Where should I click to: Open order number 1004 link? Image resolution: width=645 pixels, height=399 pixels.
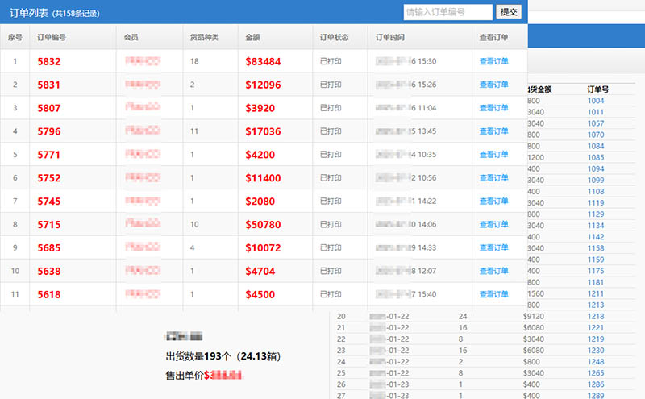pos(596,101)
